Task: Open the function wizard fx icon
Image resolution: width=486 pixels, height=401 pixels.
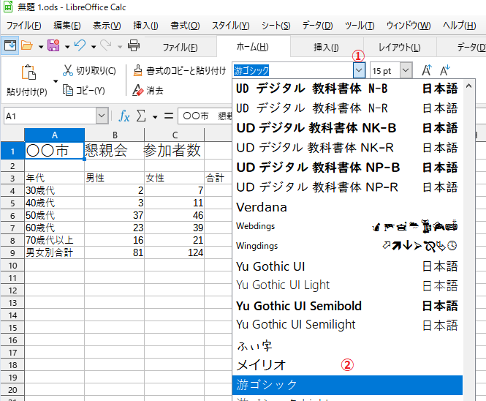Action: [124, 116]
